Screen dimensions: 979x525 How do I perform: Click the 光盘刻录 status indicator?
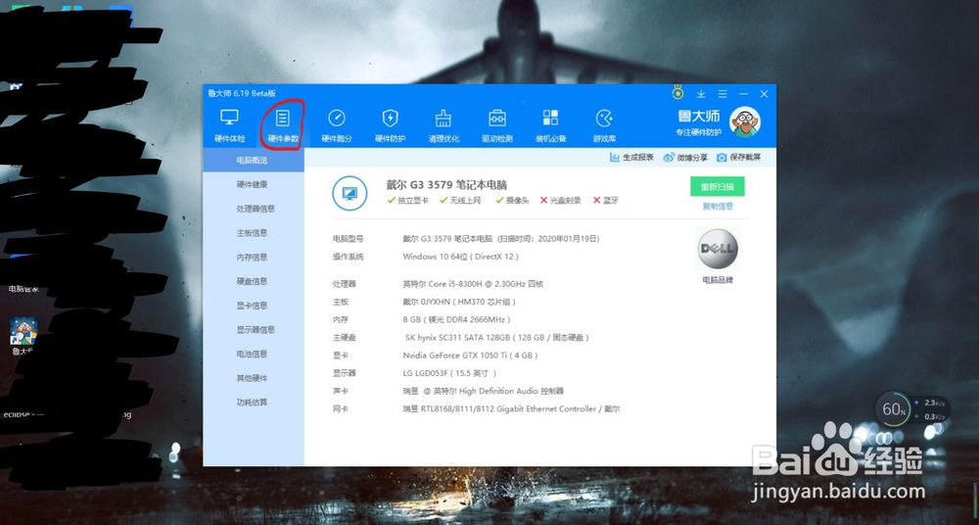[561, 201]
